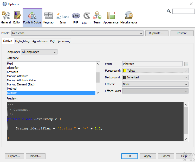
Task: Click the Options window cube icon
Action: [4, 4]
